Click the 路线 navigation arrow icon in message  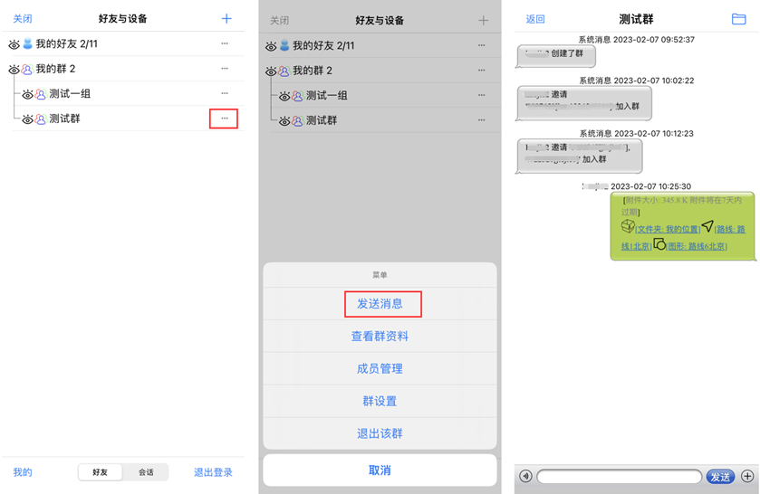pyautogui.click(x=707, y=227)
